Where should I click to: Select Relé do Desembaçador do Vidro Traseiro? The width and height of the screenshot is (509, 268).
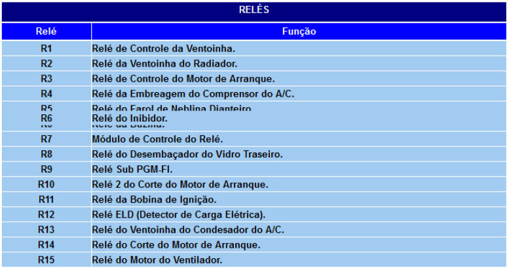tap(187, 154)
